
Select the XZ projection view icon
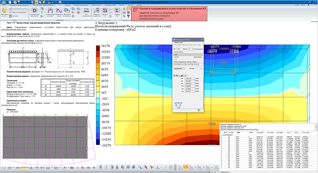[192, 167]
